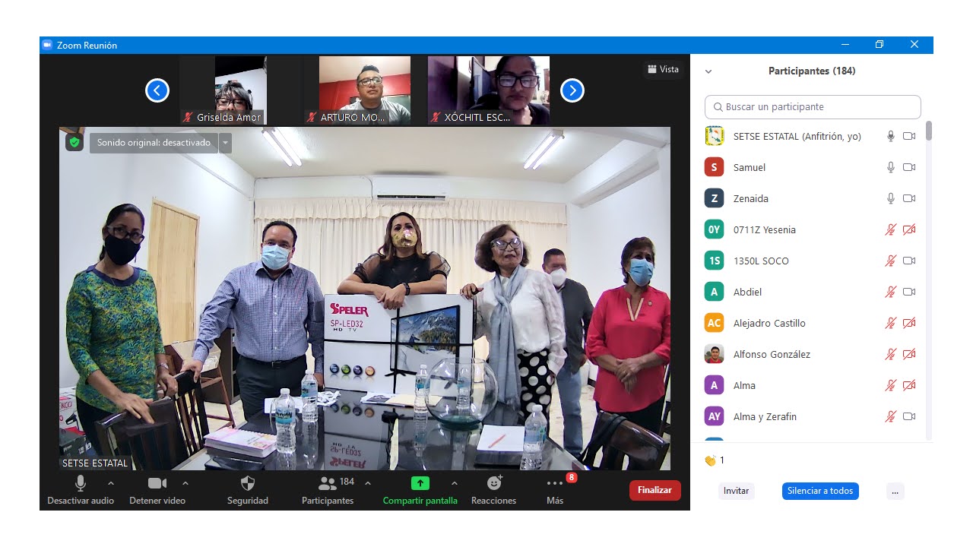Show previous video thumbnails with left arrow
The height and width of the screenshot is (547, 973).
[157, 91]
